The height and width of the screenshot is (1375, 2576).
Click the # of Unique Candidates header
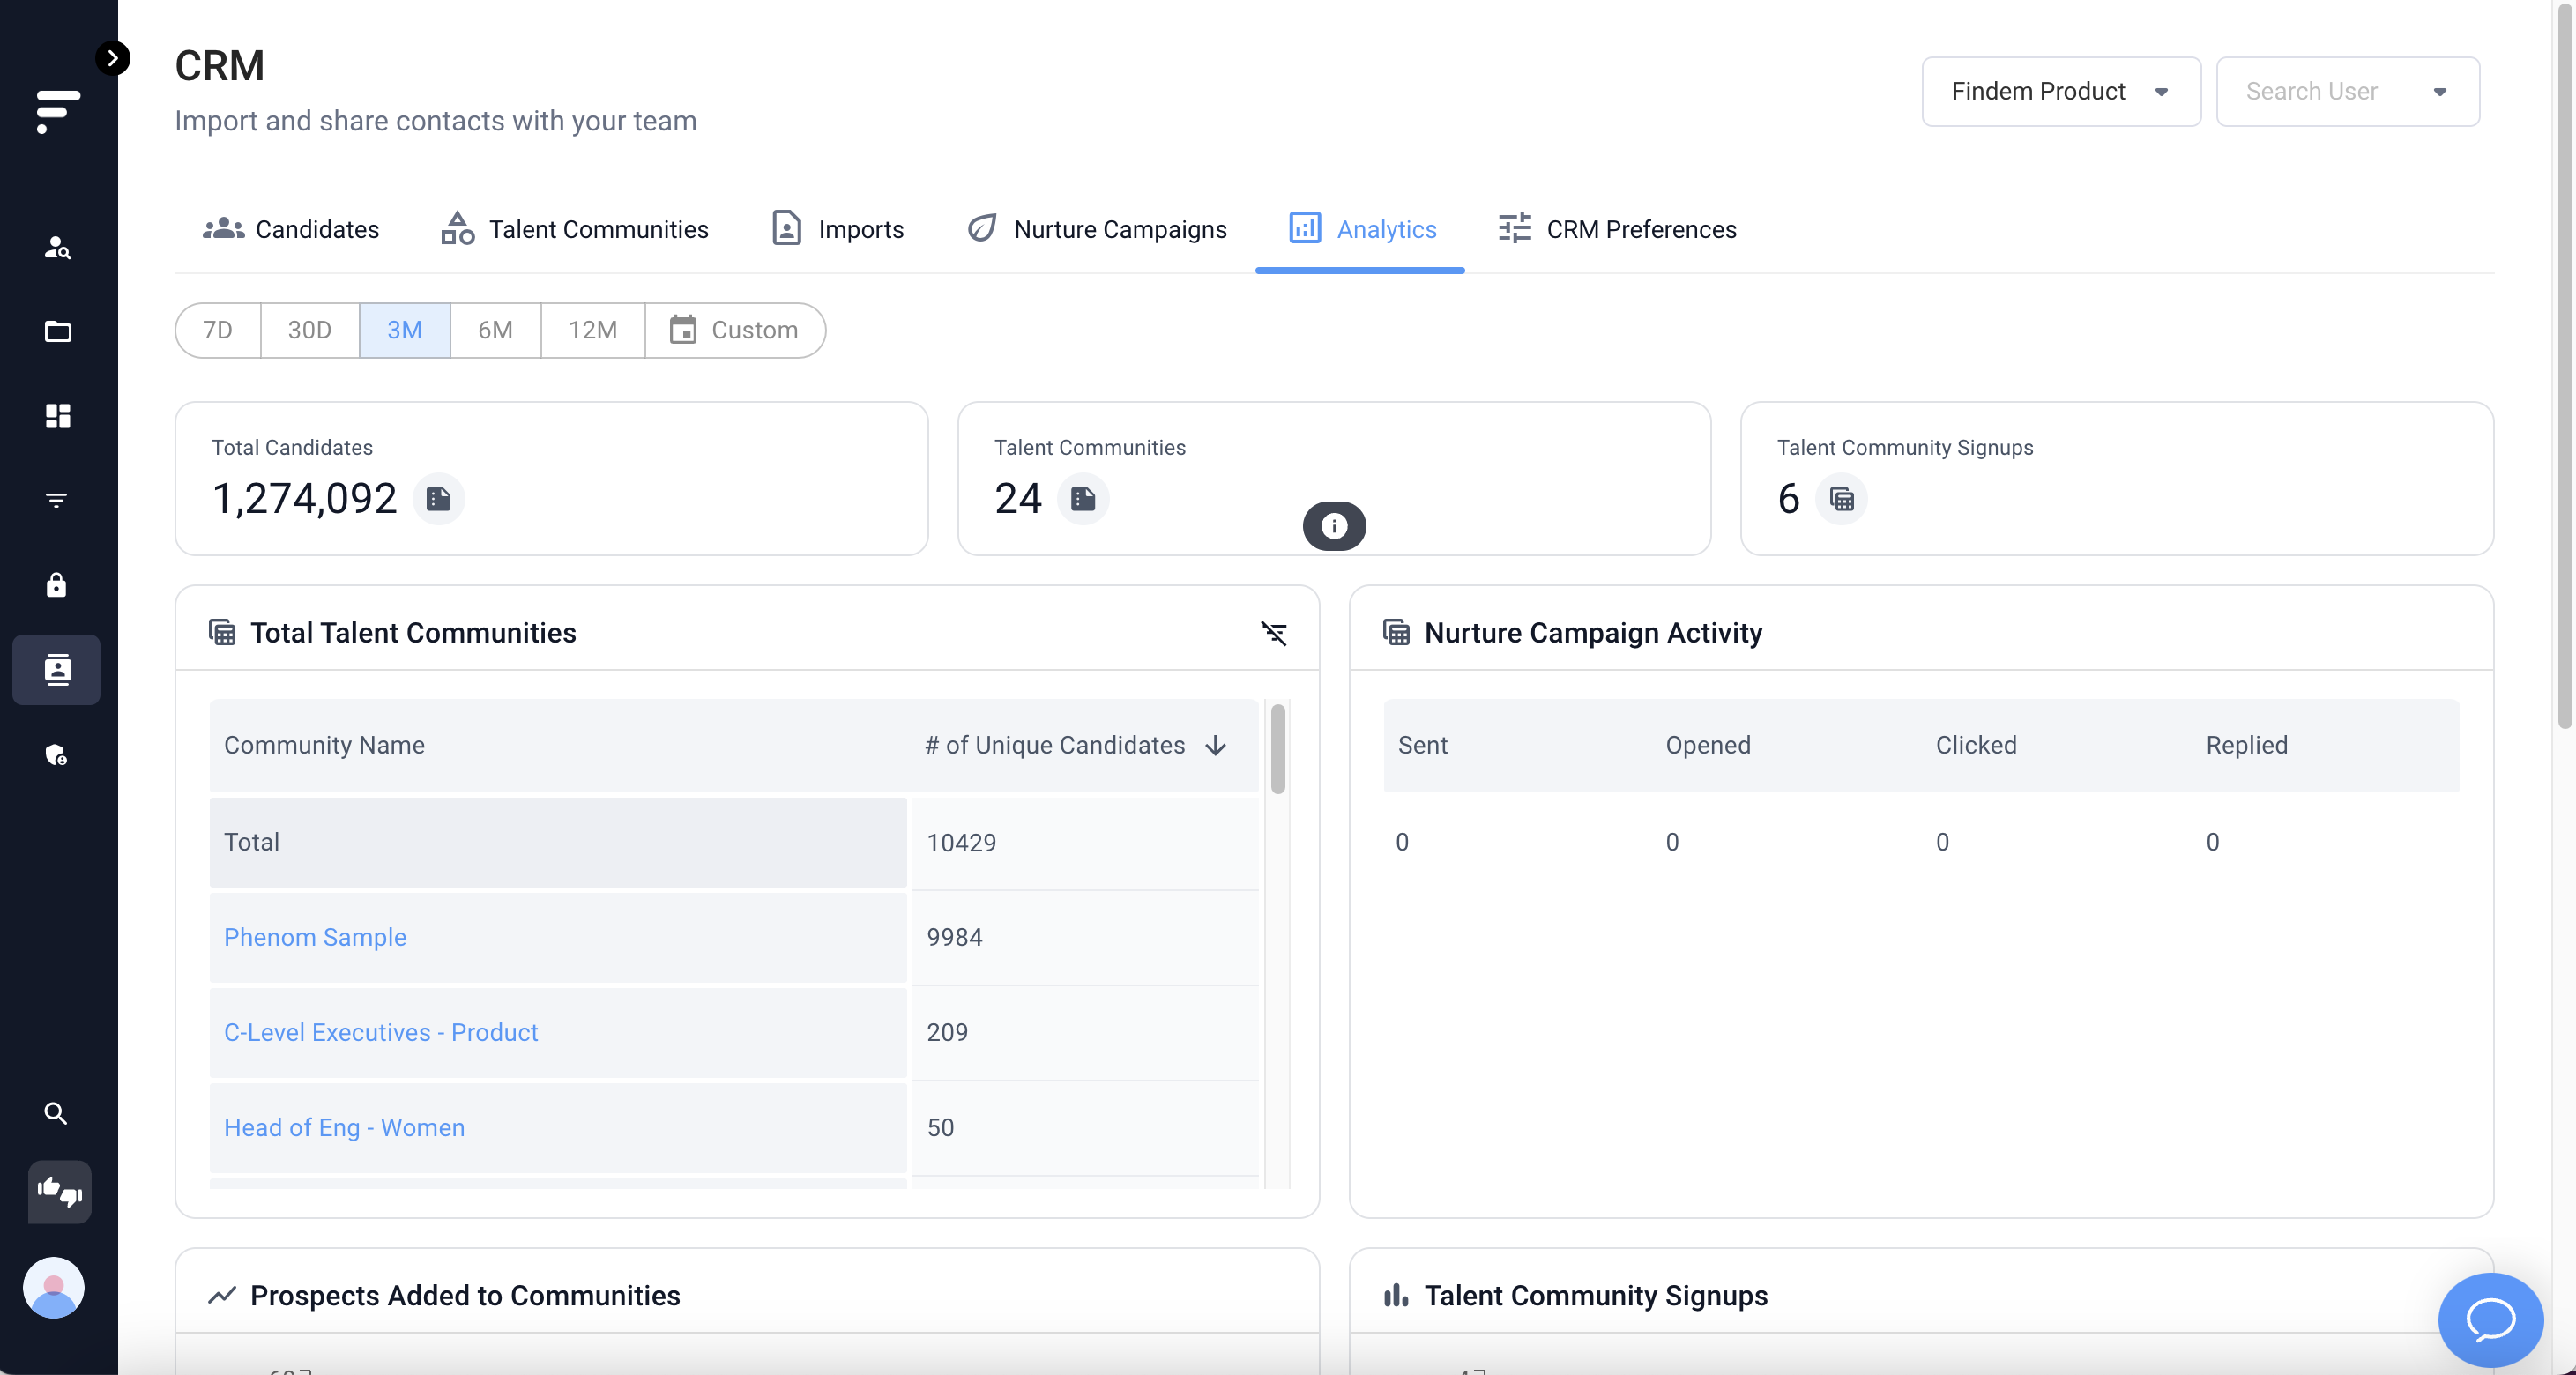click(1055, 745)
